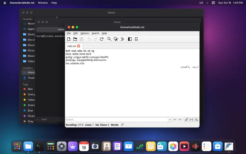Click the Lines: 7 status entry
Screen dimensions: 246x154
click(89, 125)
